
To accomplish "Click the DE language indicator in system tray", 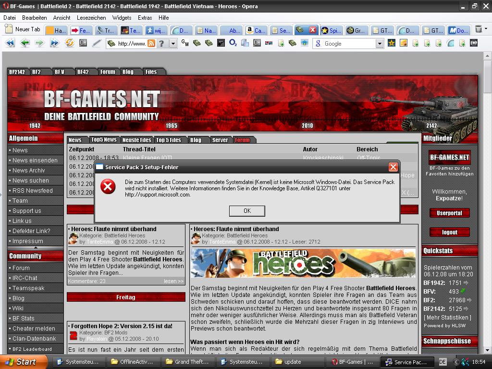I will (443, 362).
